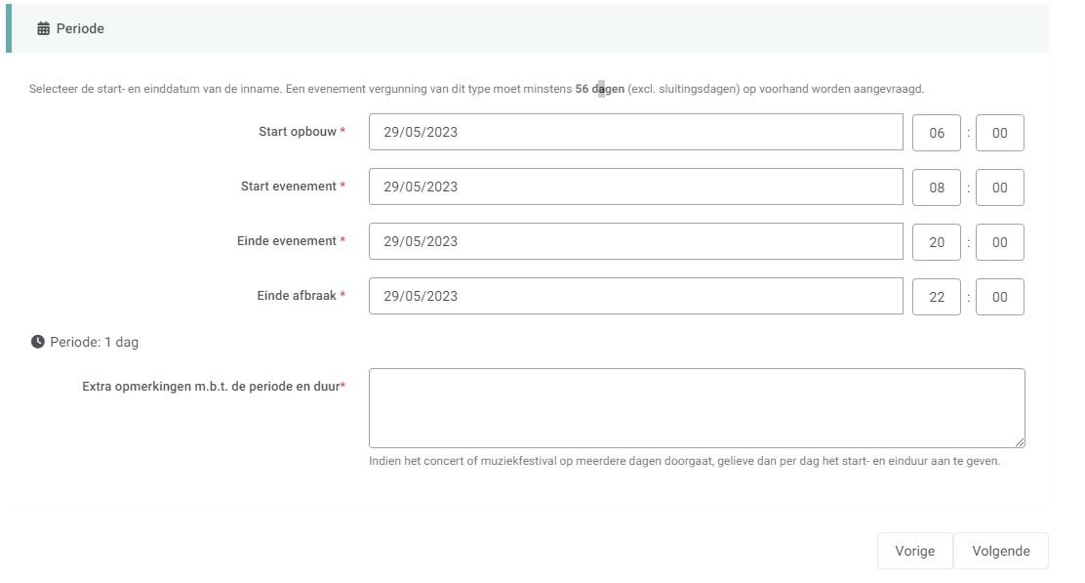1085x583 pixels.
Task: Focus the Einde afbraak minutes field
Action: [999, 297]
